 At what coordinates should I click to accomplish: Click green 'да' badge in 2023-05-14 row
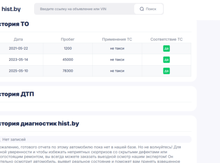click(166, 60)
